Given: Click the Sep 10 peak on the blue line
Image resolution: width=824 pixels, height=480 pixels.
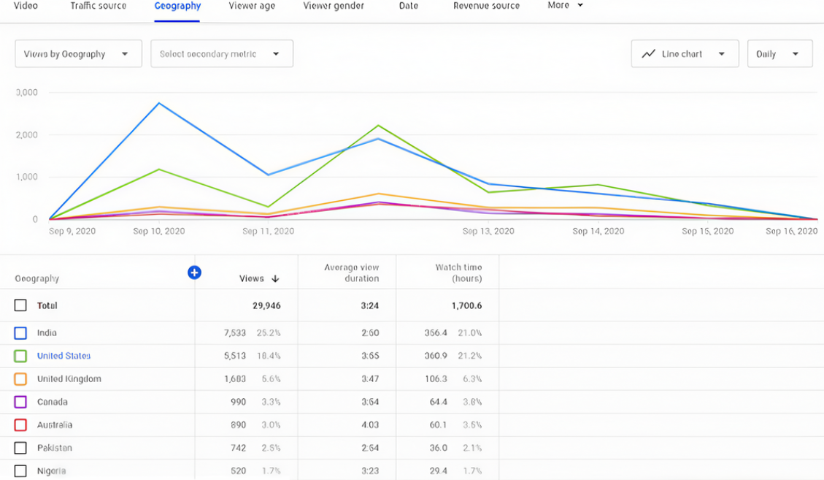Looking at the screenshot, I should click(159, 103).
